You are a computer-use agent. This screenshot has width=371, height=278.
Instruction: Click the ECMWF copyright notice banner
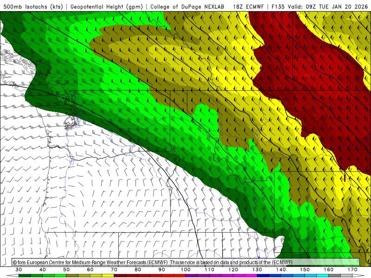[186, 262]
